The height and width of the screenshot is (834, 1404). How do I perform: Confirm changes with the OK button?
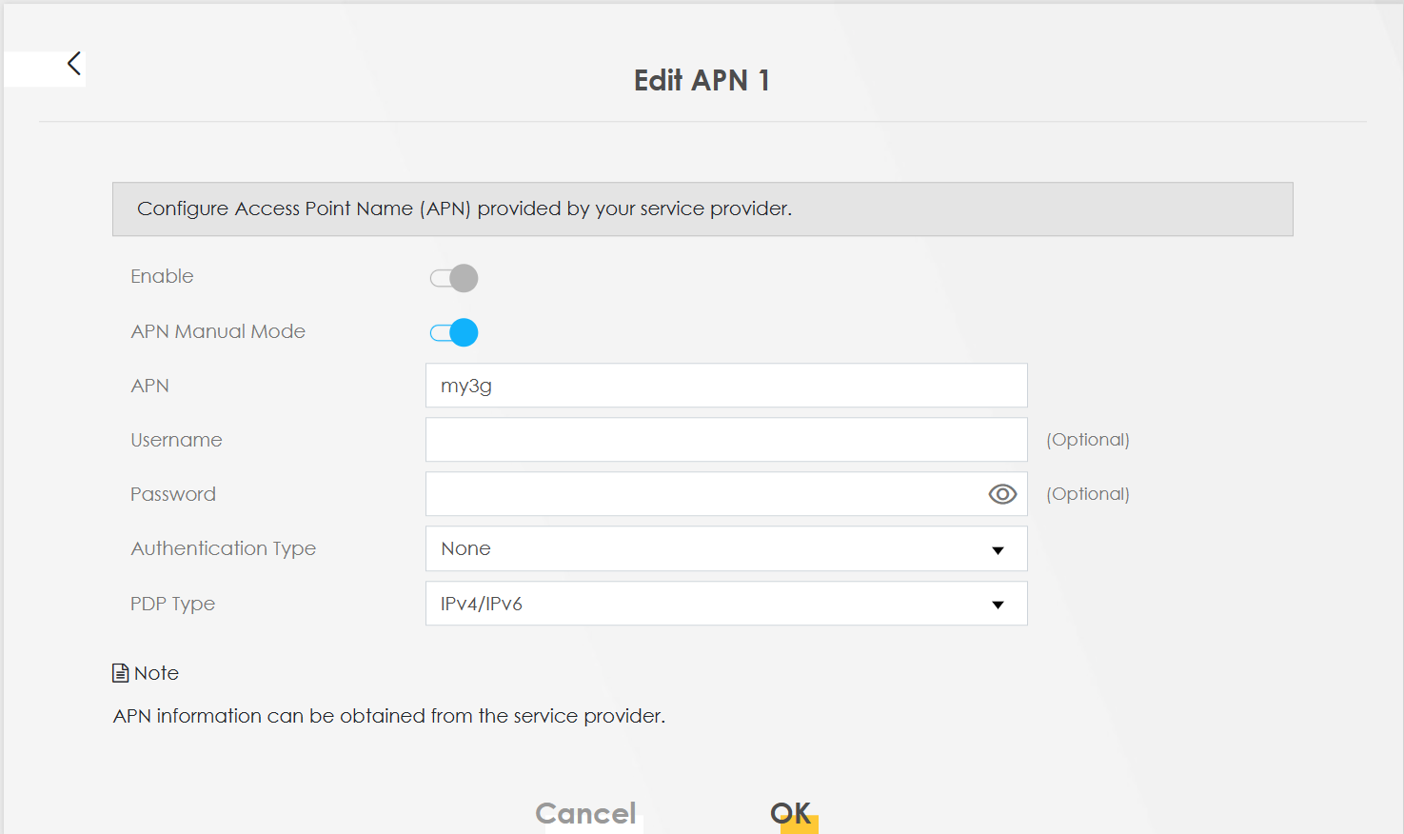pos(791,813)
